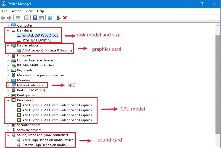Click the Processors category chip icon
Screen dimensions: 221x148
point(14,100)
